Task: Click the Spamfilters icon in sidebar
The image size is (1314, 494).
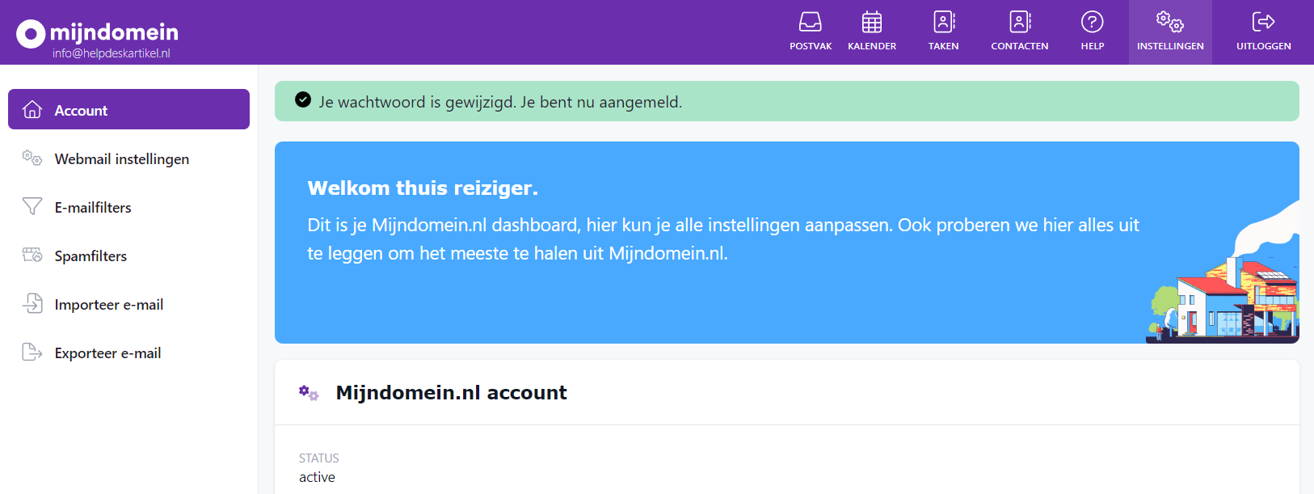Action: (x=32, y=255)
